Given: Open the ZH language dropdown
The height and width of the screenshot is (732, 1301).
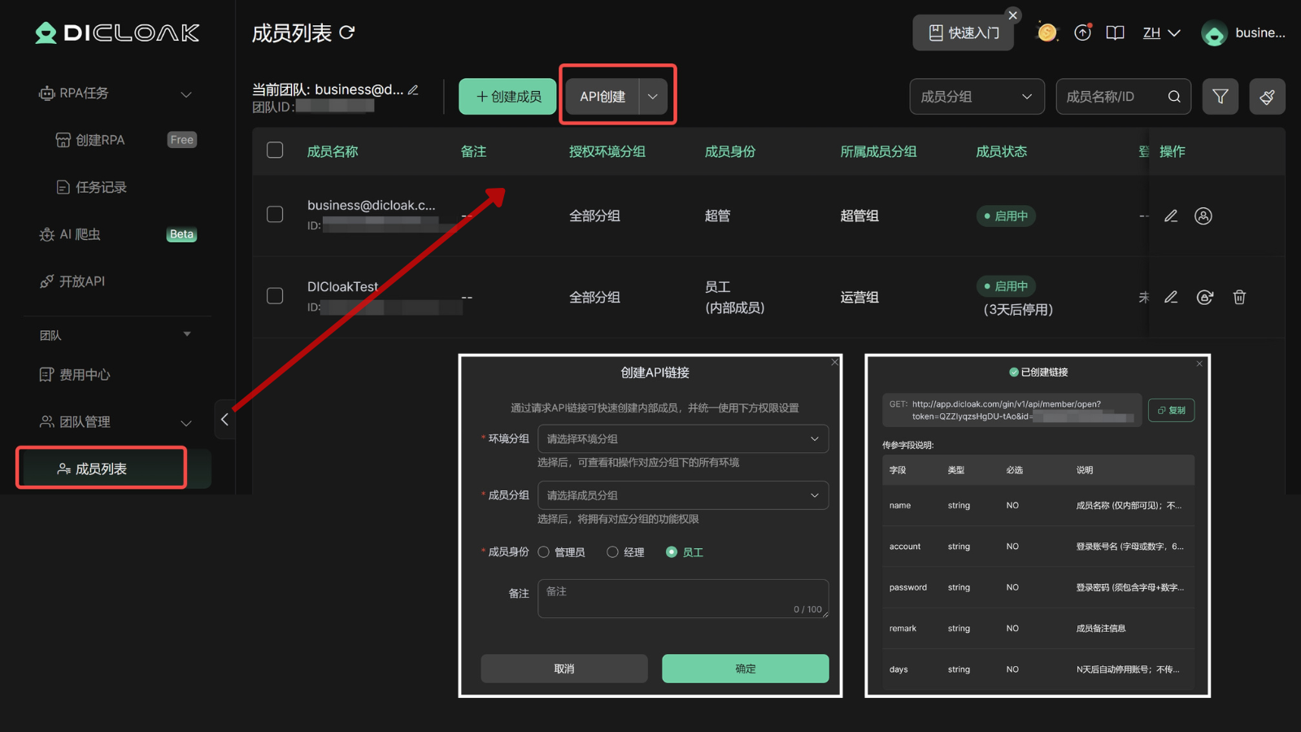Looking at the screenshot, I should (x=1161, y=33).
